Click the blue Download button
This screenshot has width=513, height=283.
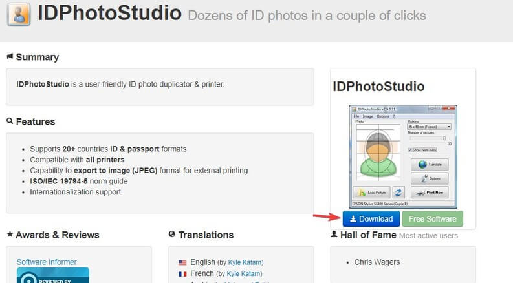pyautogui.click(x=371, y=218)
